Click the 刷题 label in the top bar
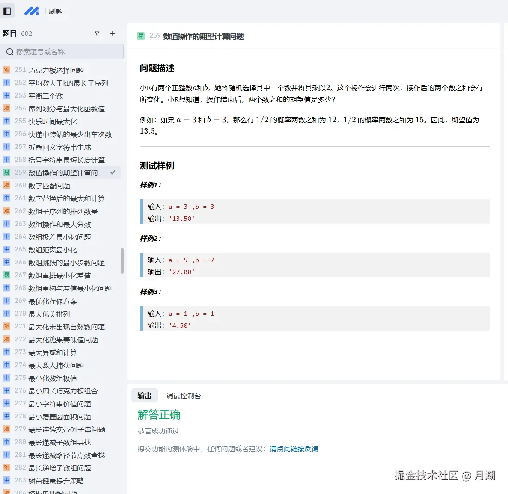The width and height of the screenshot is (508, 494). (56, 12)
